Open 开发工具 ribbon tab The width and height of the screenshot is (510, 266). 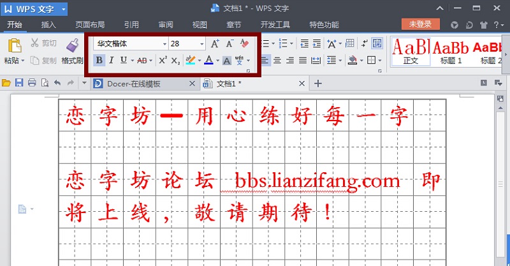pos(275,25)
